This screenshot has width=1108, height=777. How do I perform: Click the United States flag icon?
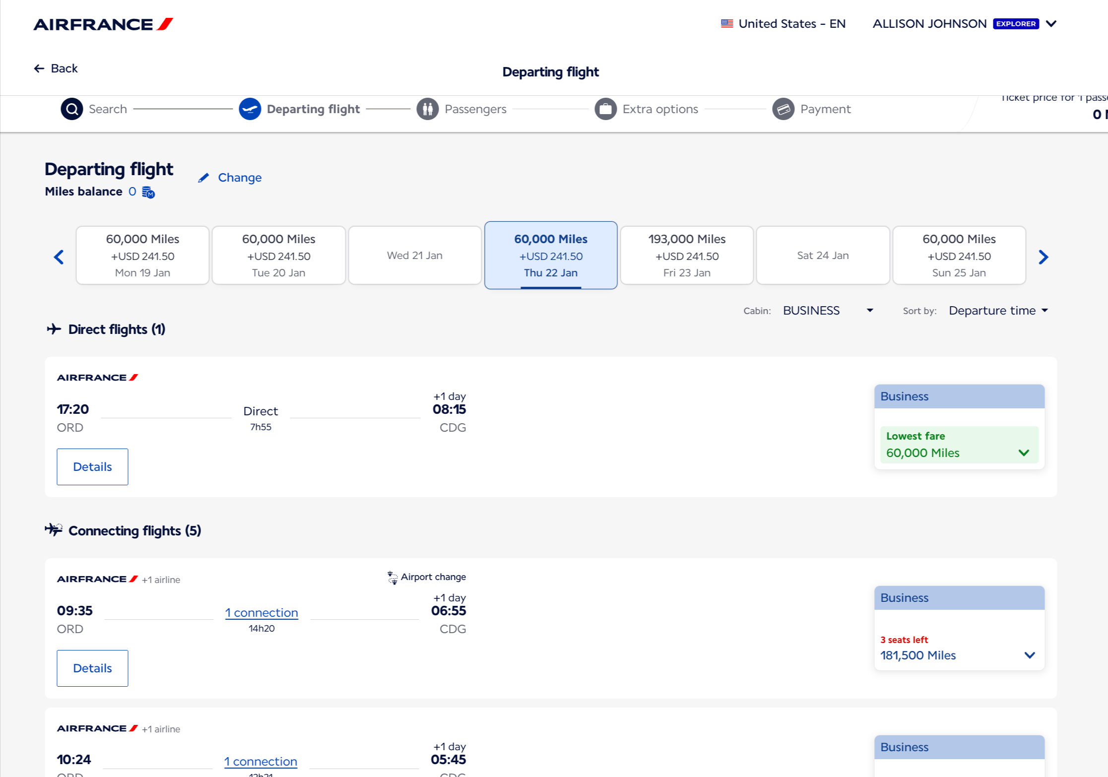coord(727,23)
